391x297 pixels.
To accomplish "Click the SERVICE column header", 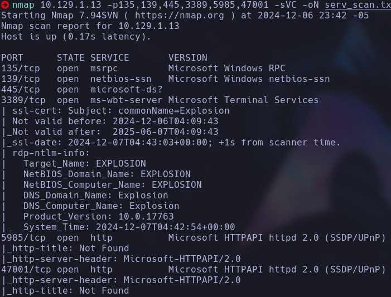I will point(109,58).
